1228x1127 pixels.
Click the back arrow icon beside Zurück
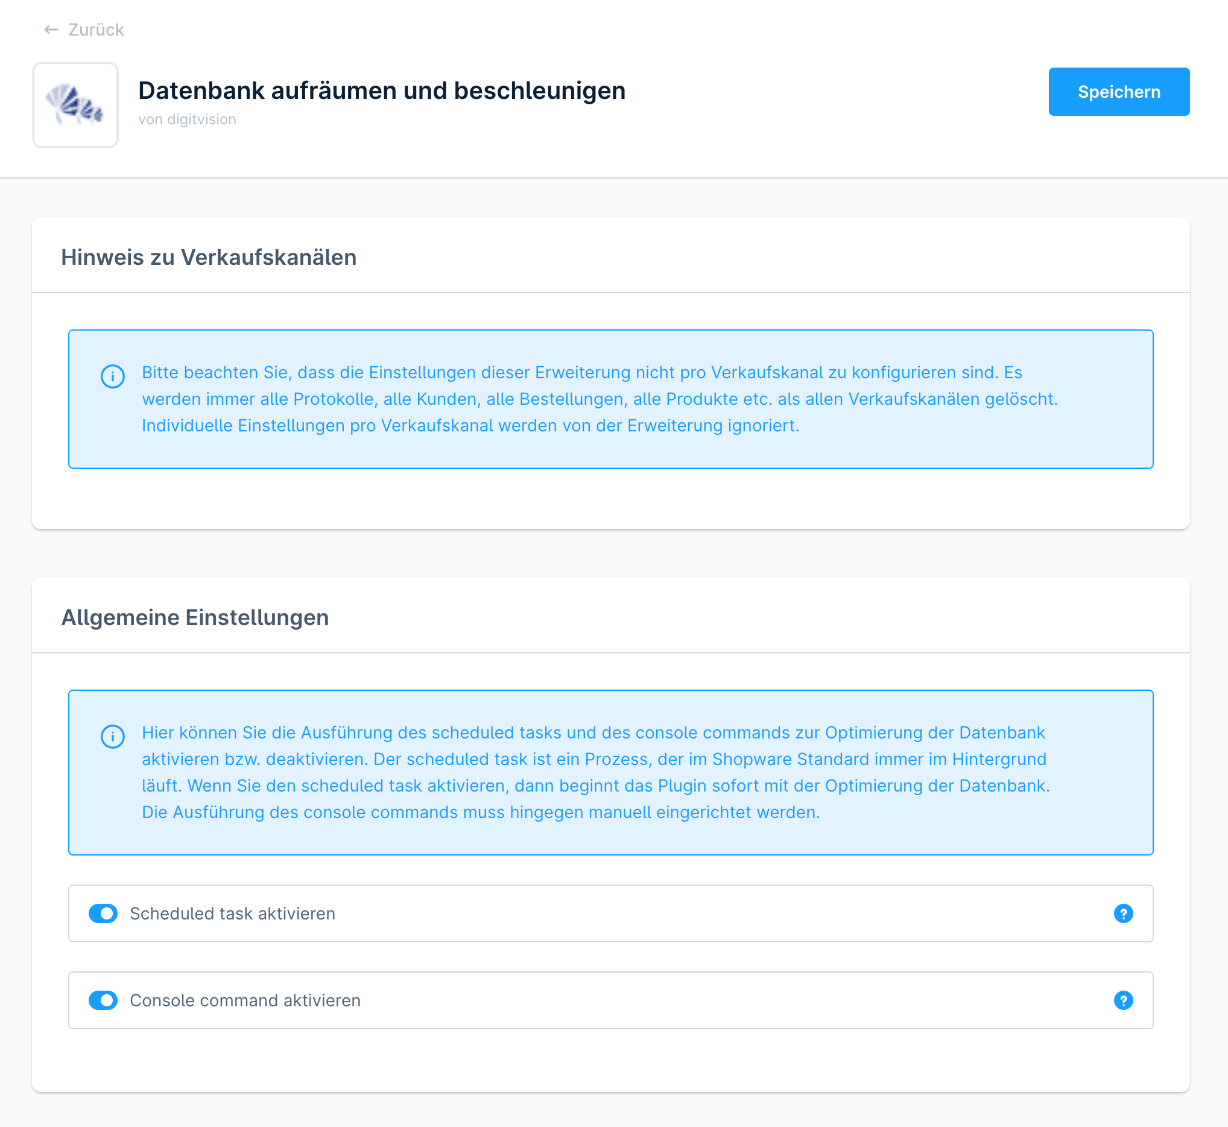coord(51,30)
